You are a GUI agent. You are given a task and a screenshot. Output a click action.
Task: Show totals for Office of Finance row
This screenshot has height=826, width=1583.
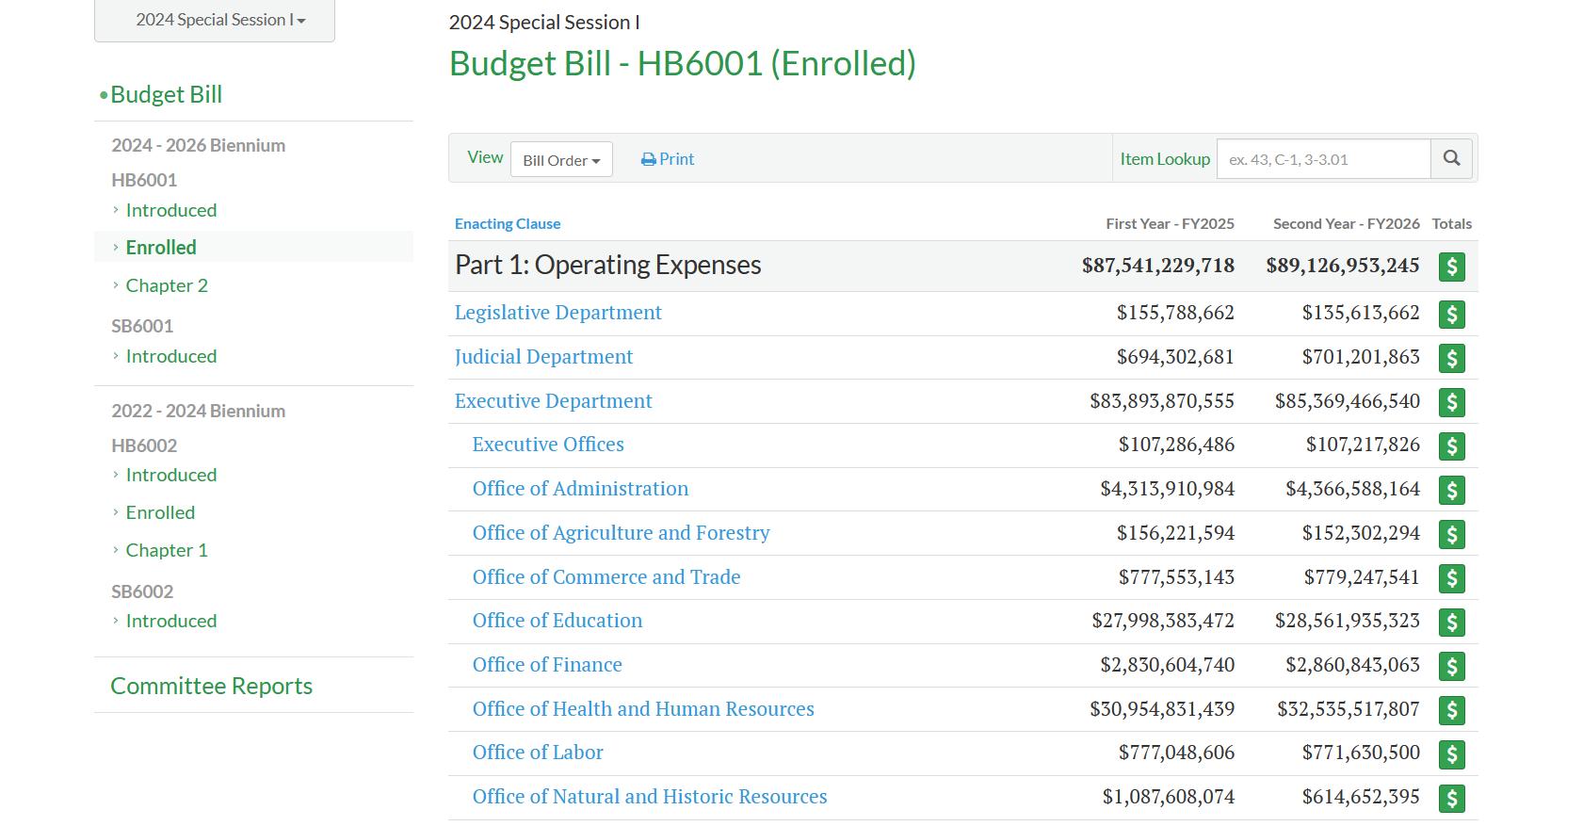(1451, 666)
